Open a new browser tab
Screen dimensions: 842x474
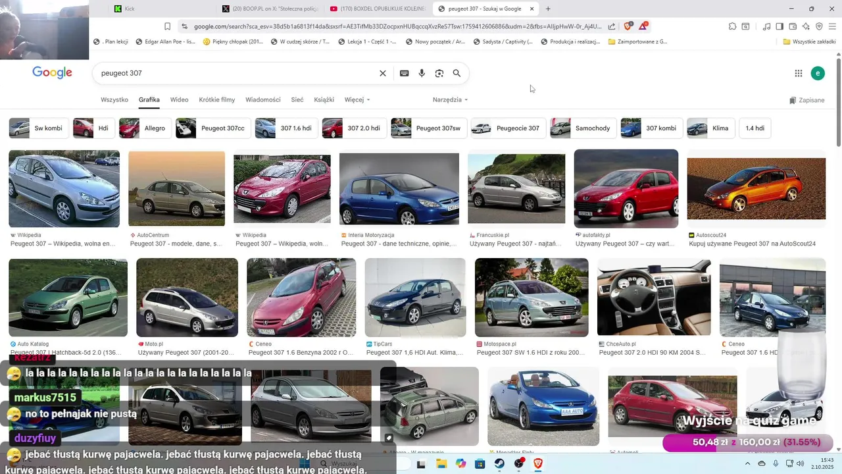[x=548, y=9]
